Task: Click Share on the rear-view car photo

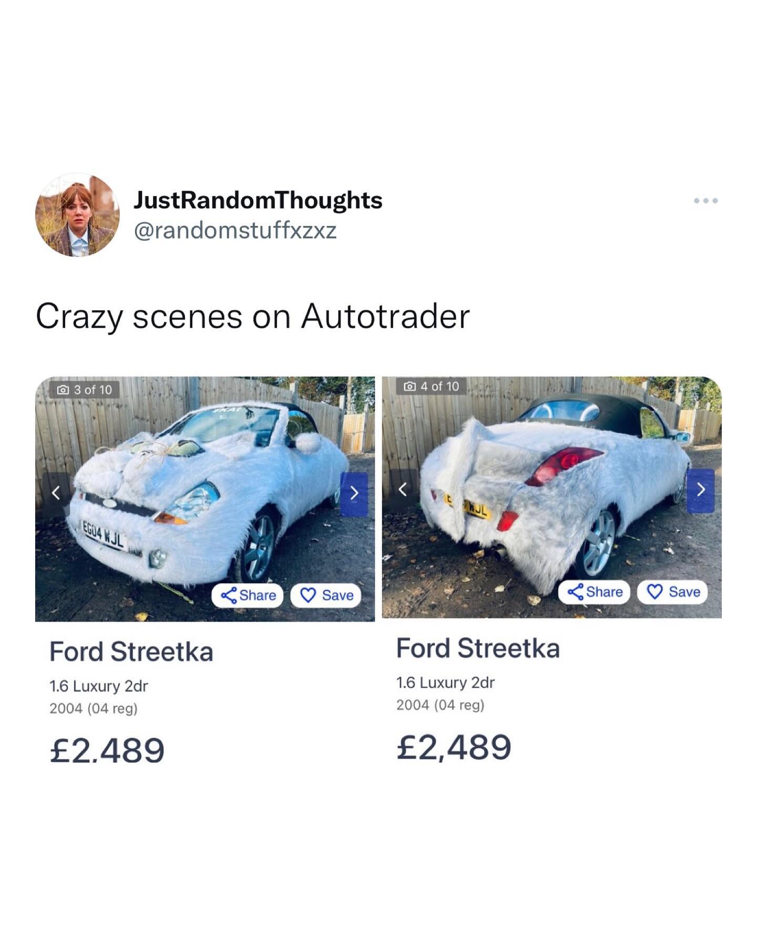Action: pyautogui.click(x=595, y=592)
